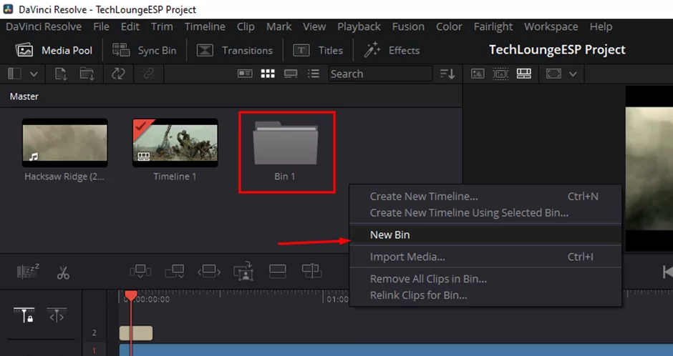The width and height of the screenshot is (673, 356).
Task: Select the Timeline 1 thumbnail
Action: click(175, 143)
